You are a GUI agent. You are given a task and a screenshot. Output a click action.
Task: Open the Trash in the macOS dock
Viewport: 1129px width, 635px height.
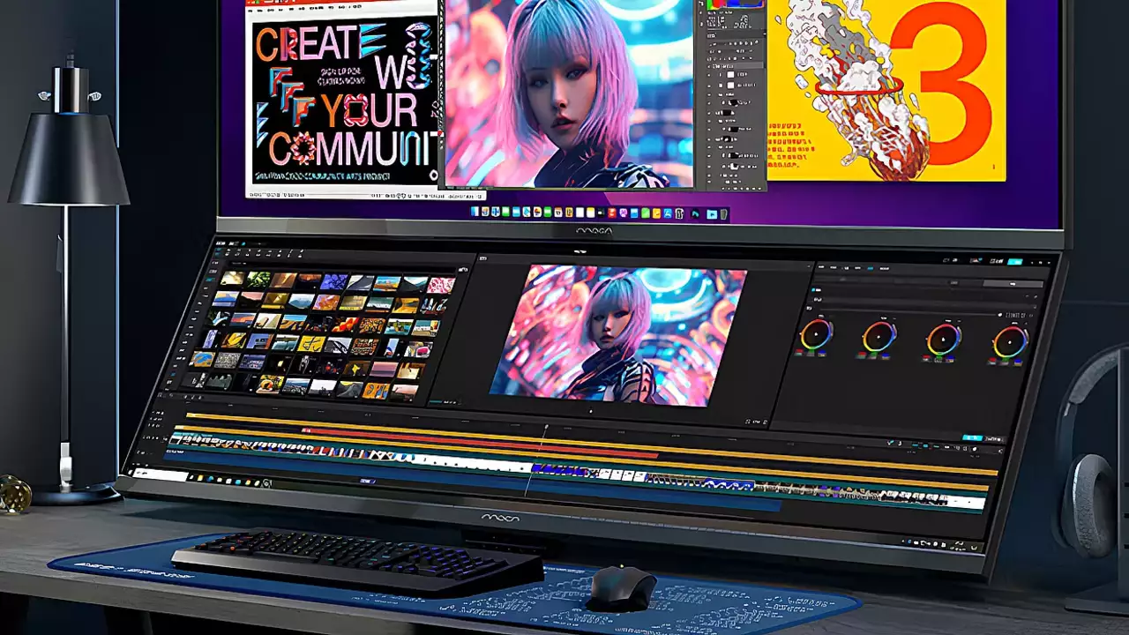point(724,214)
